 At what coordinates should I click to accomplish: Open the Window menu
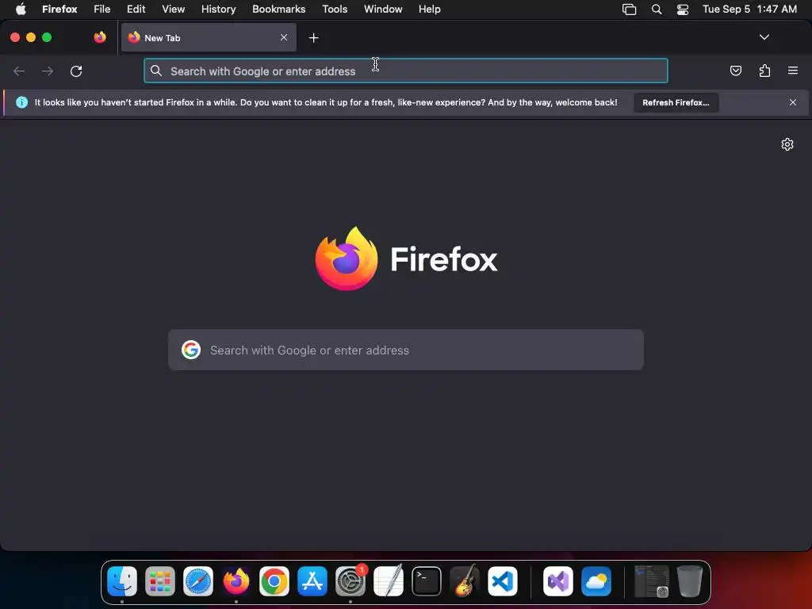point(383,10)
